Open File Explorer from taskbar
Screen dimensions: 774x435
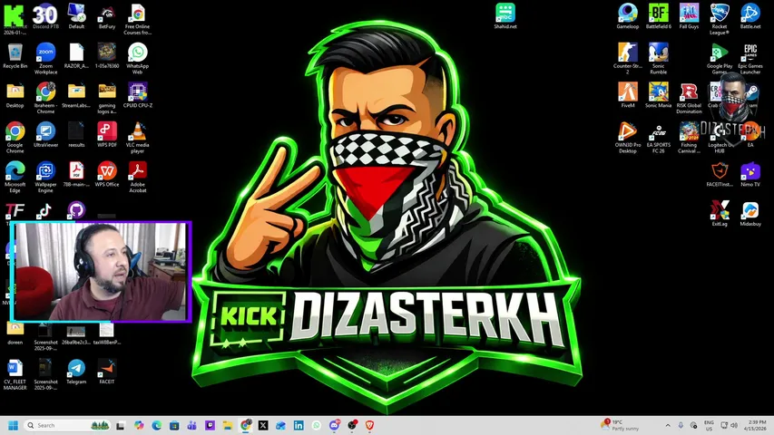point(228,425)
